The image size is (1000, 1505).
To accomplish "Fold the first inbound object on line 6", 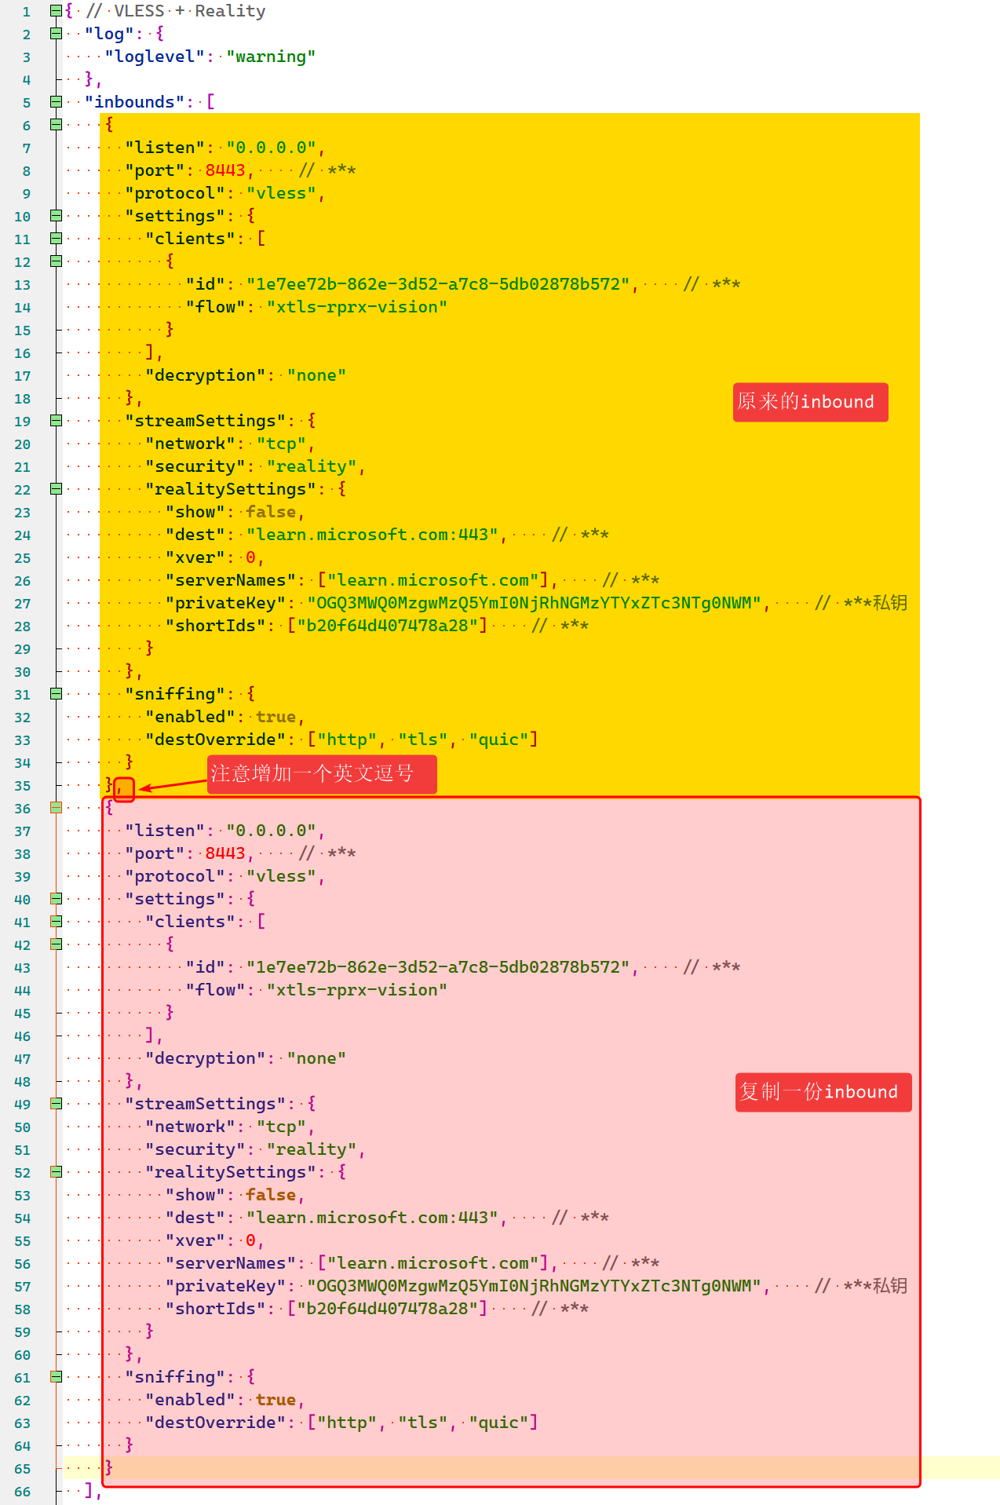I will (x=56, y=125).
